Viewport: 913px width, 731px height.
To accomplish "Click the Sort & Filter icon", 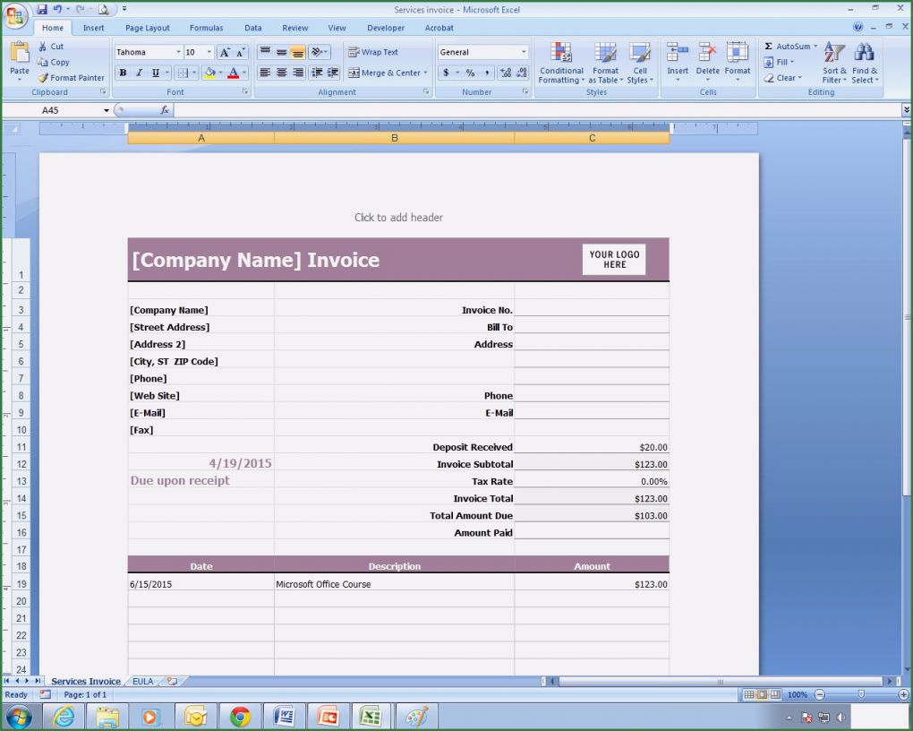I will [x=833, y=63].
